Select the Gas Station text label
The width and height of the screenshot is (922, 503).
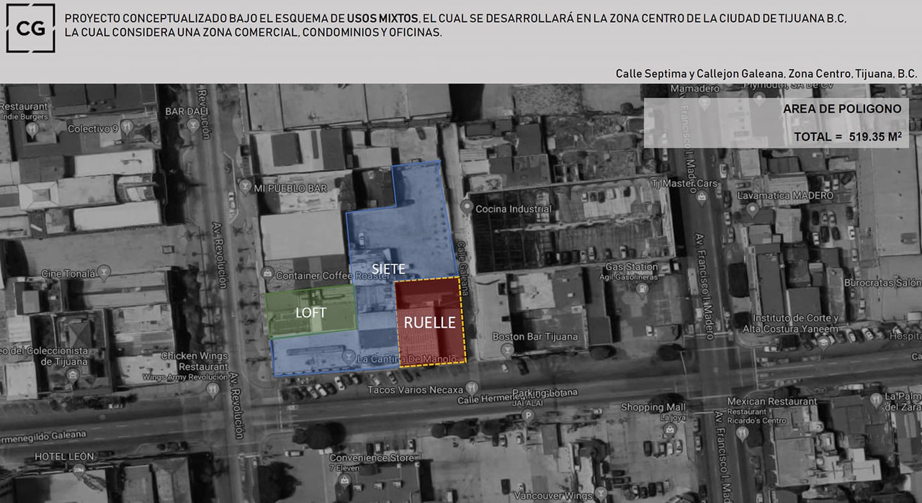click(x=631, y=267)
